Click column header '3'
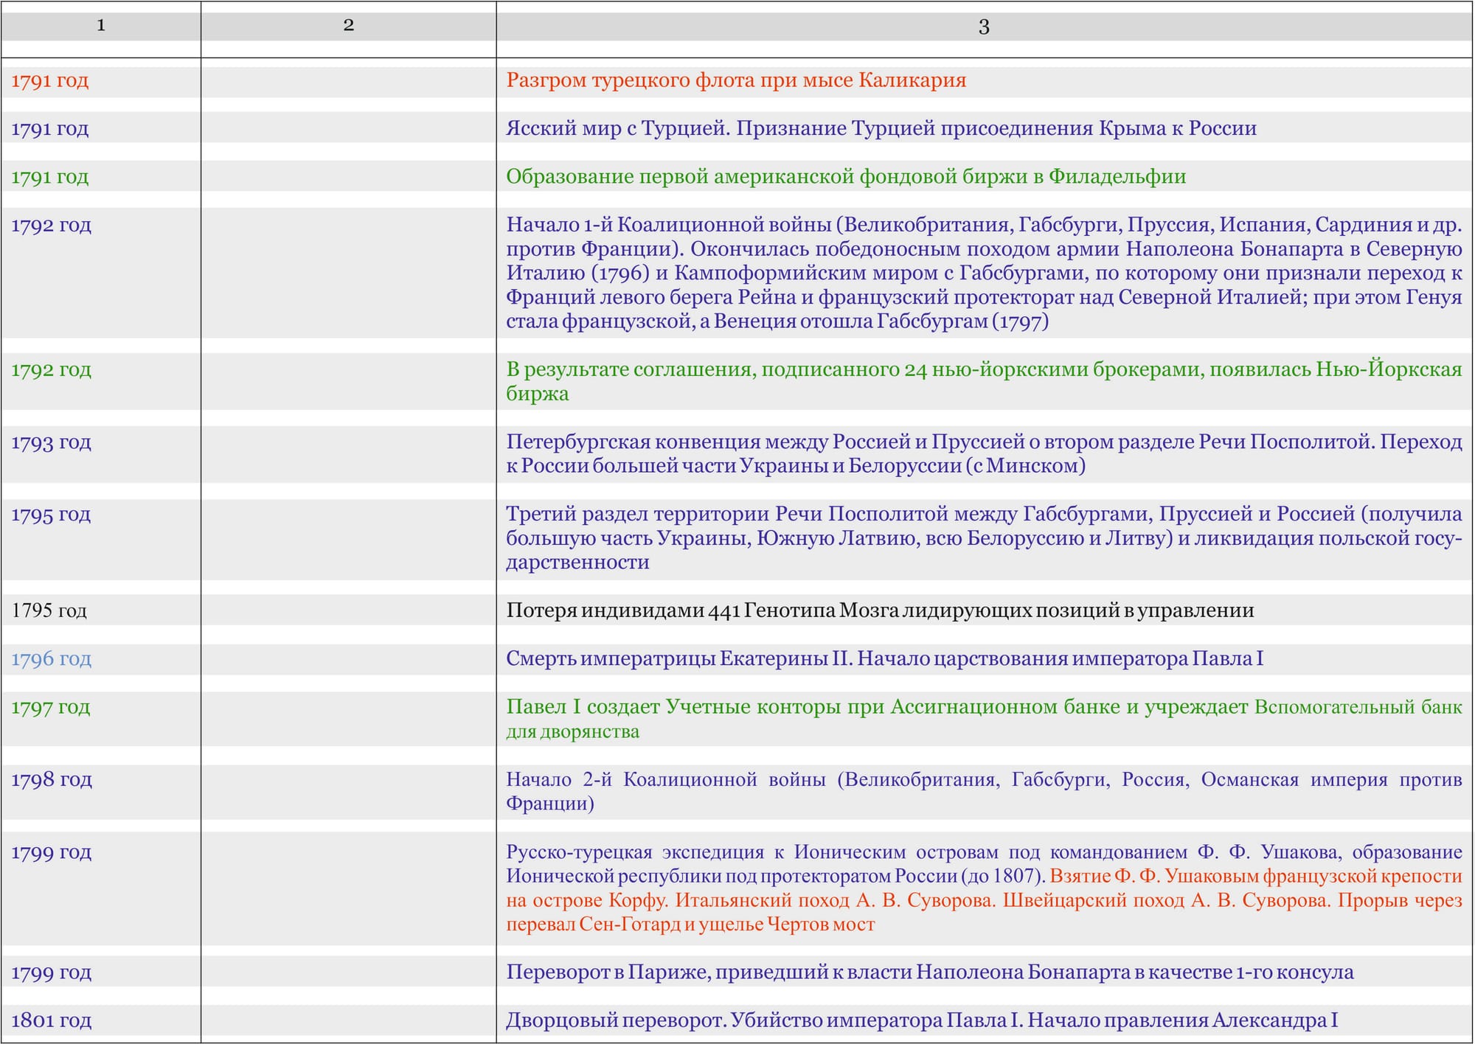This screenshot has height=1044, width=1475. point(984,27)
